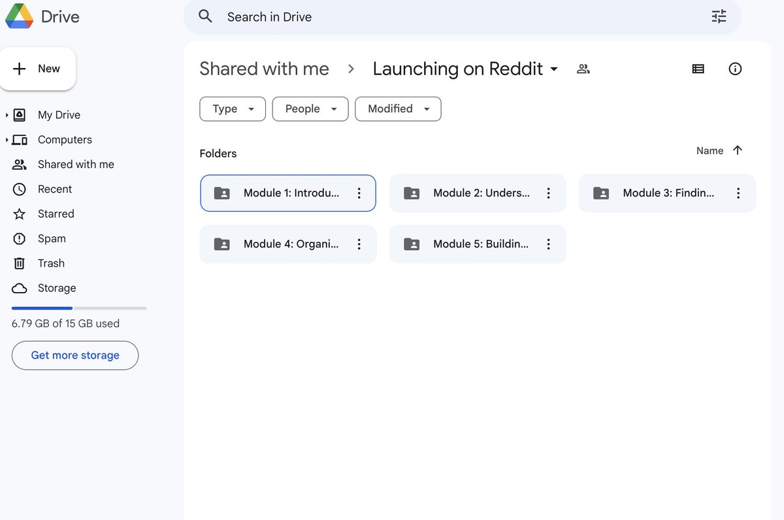Open more actions for Module 3 folder
784x520 pixels.
738,193
